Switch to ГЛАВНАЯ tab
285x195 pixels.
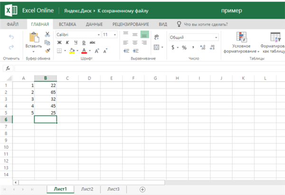(x=40, y=24)
